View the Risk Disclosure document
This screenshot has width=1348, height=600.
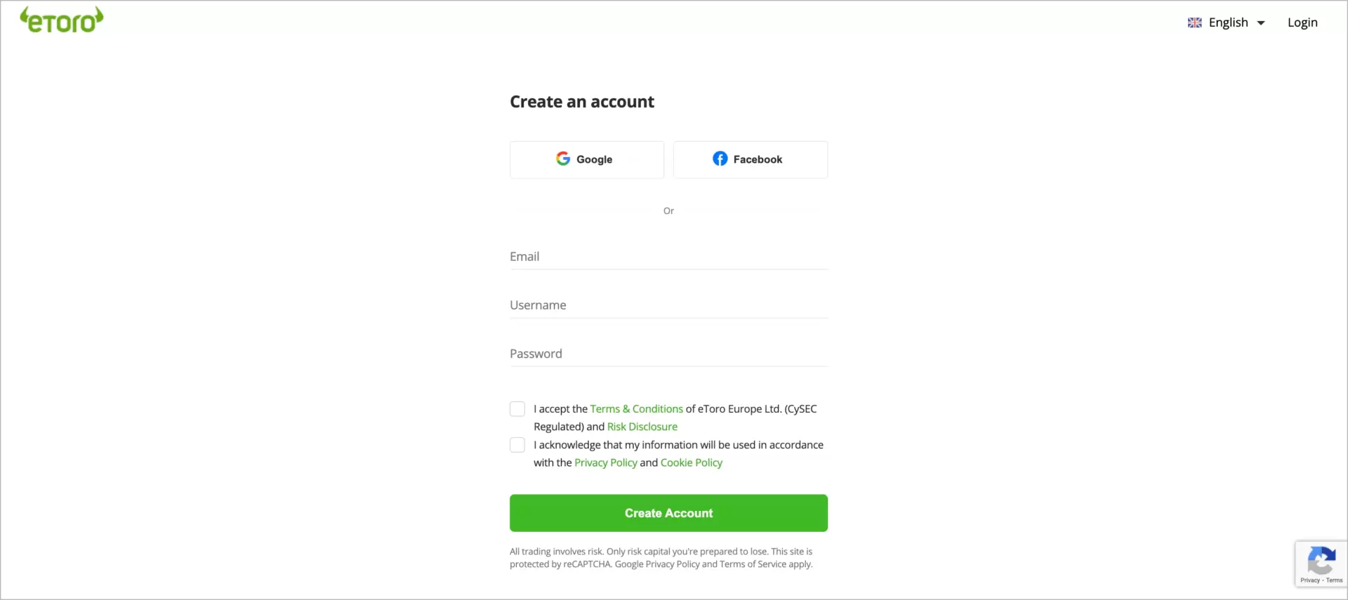(x=642, y=426)
